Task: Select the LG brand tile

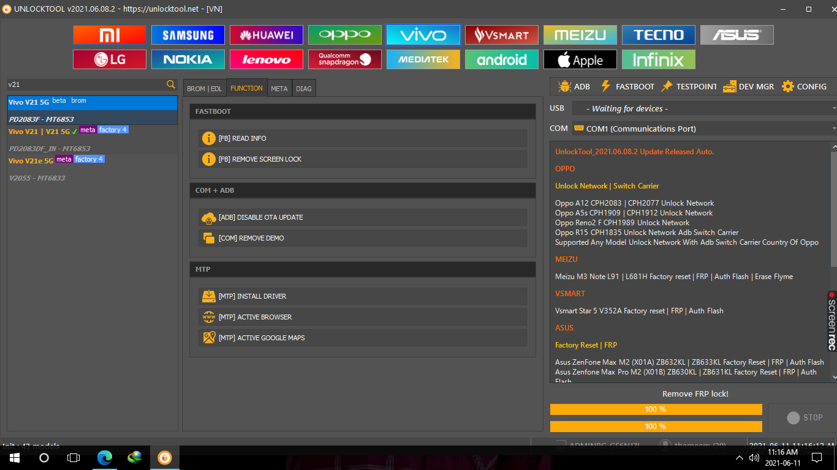Action: click(110, 59)
